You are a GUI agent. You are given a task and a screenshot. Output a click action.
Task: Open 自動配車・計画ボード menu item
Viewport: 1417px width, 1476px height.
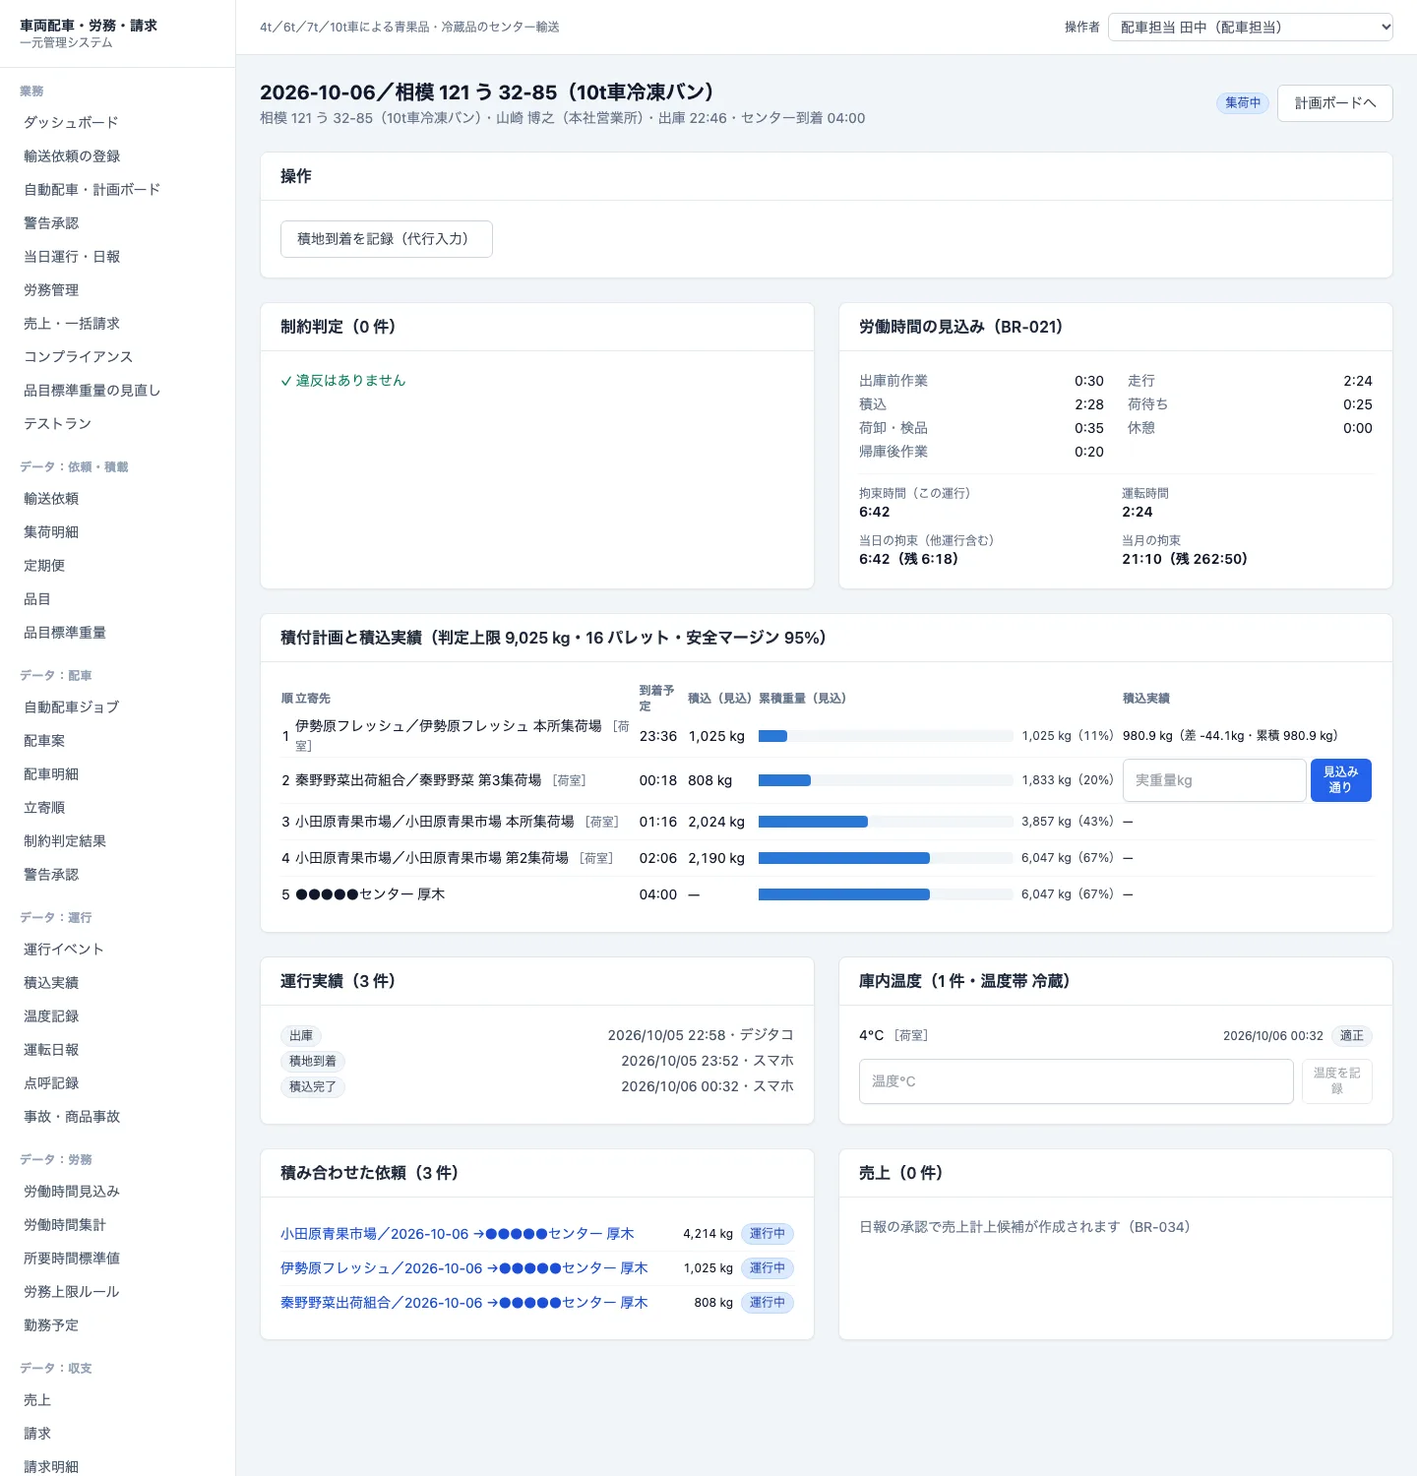pos(92,190)
